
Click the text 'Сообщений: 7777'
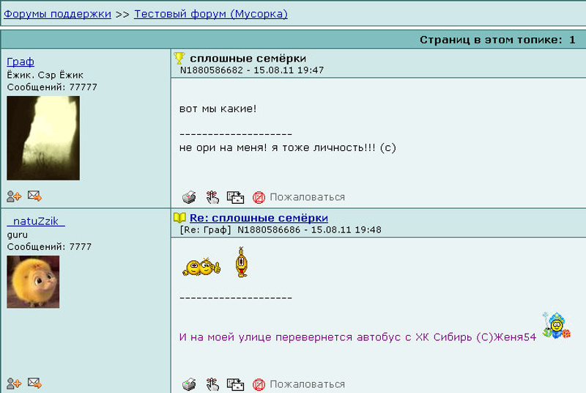49,247
